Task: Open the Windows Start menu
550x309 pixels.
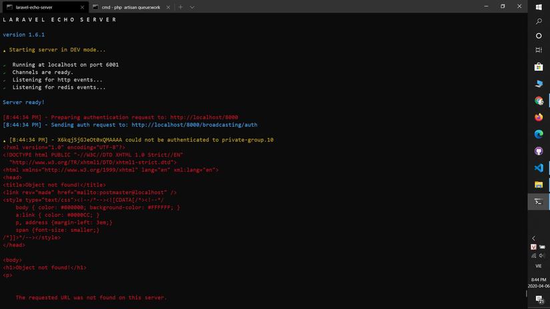Action: (x=539, y=7)
